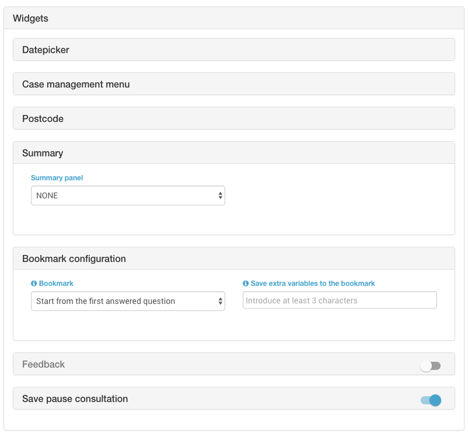Click the arrows icon on Summary panel select

220,195
